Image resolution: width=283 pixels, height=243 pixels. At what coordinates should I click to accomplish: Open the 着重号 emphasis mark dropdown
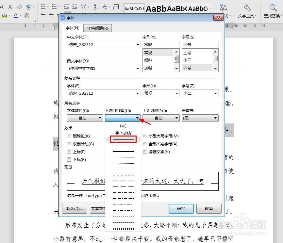click(x=215, y=118)
